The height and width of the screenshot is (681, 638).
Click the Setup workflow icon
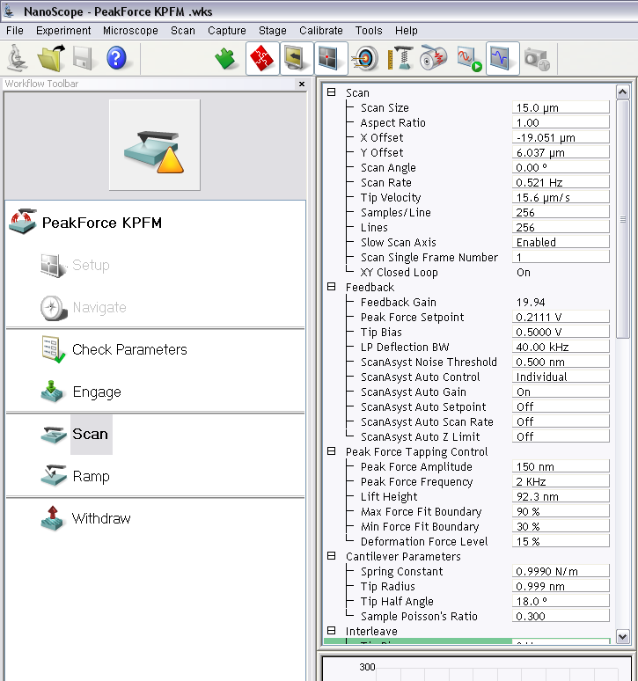54,265
